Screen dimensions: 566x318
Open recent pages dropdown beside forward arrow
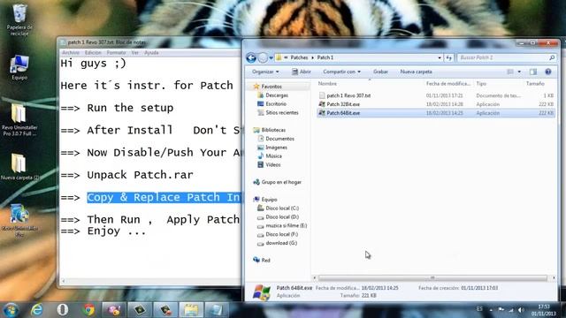[x=272, y=57]
